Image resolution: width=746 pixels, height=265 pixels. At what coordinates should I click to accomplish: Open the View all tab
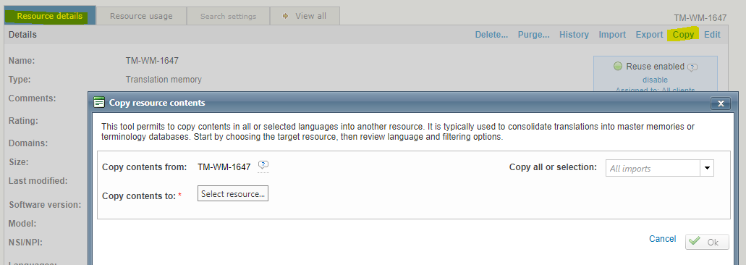pos(305,16)
